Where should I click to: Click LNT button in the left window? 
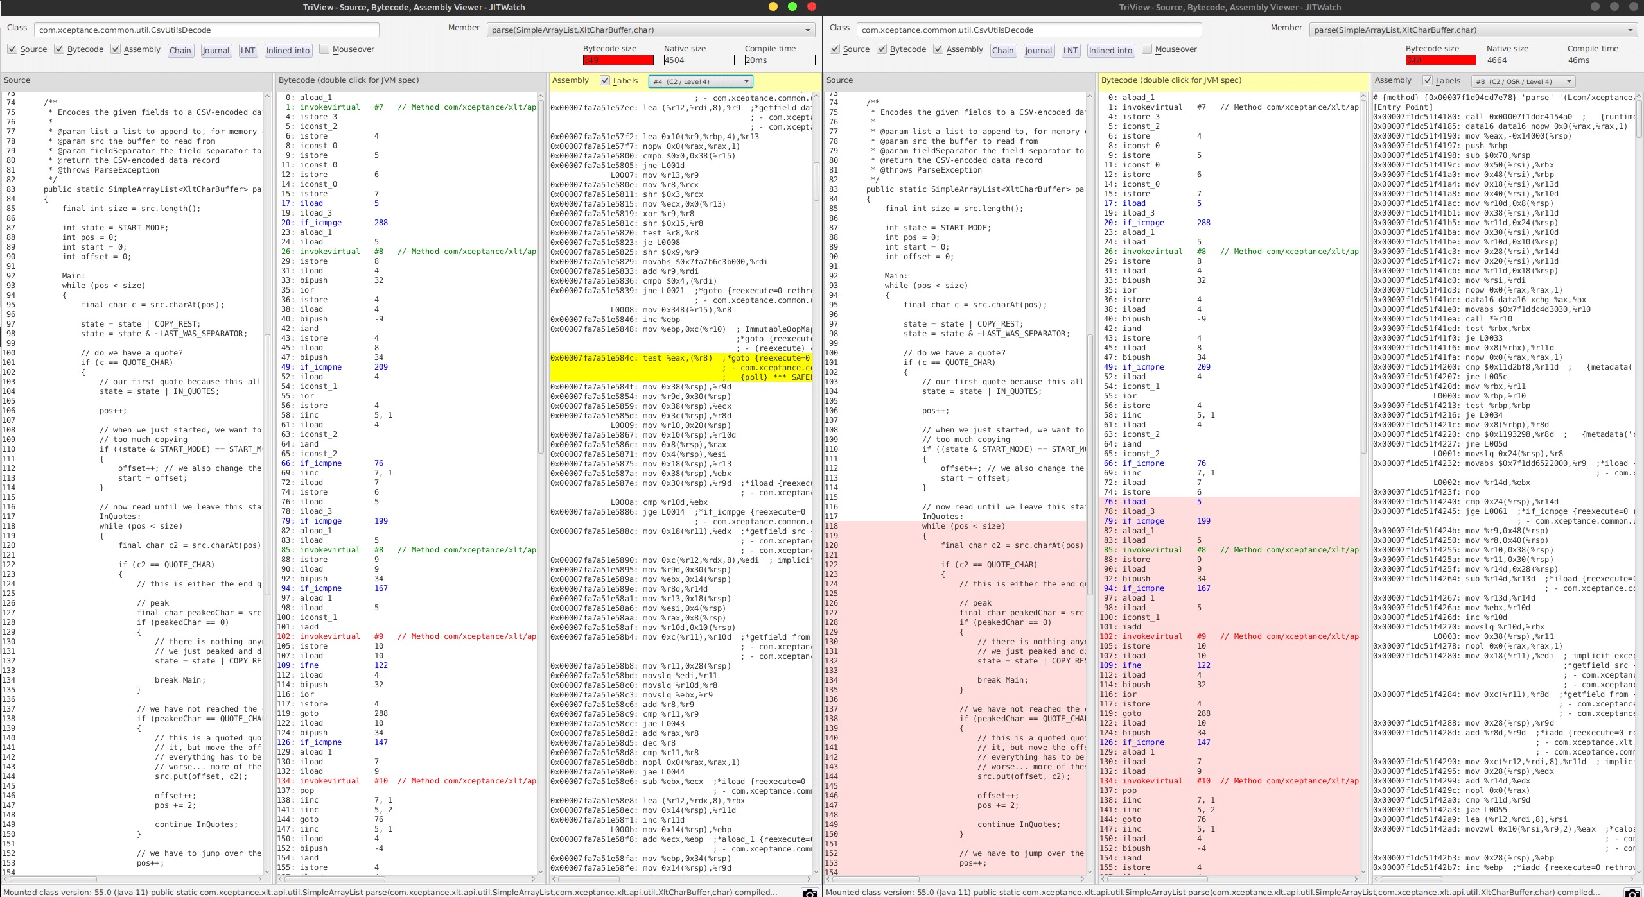click(248, 51)
